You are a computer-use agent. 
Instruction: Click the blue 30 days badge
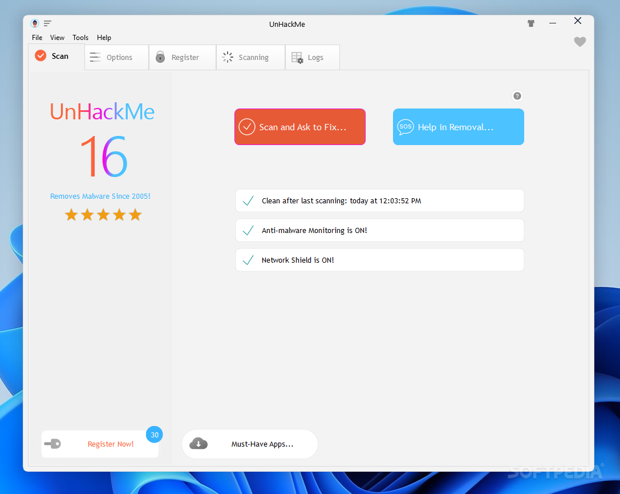click(x=154, y=435)
